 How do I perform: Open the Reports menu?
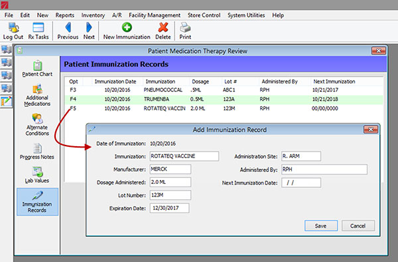coord(65,15)
